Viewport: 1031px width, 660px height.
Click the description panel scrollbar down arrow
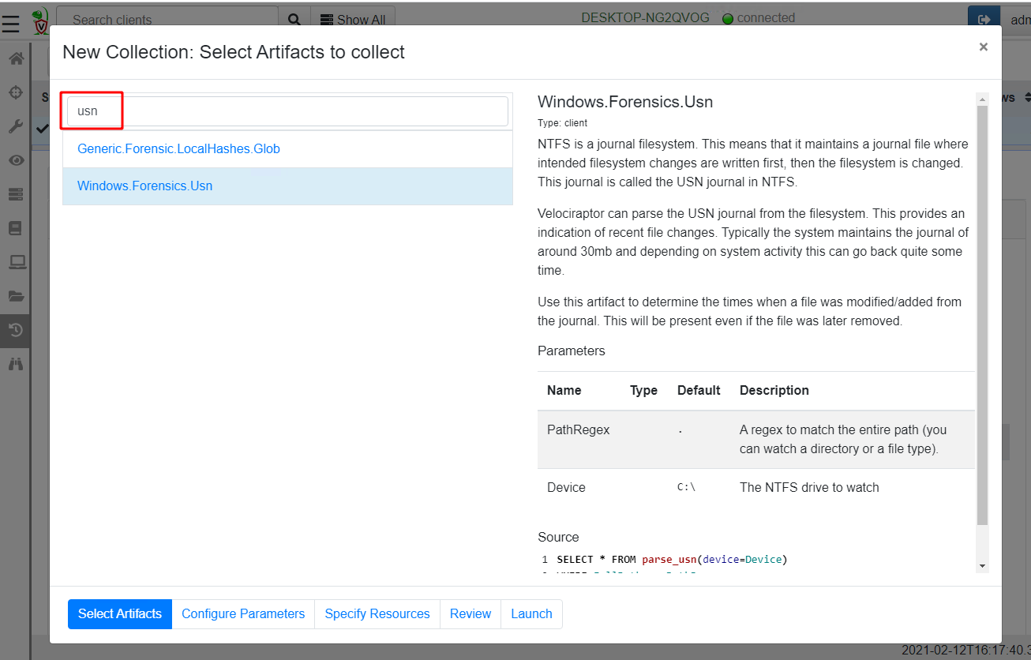(x=982, y=566)
